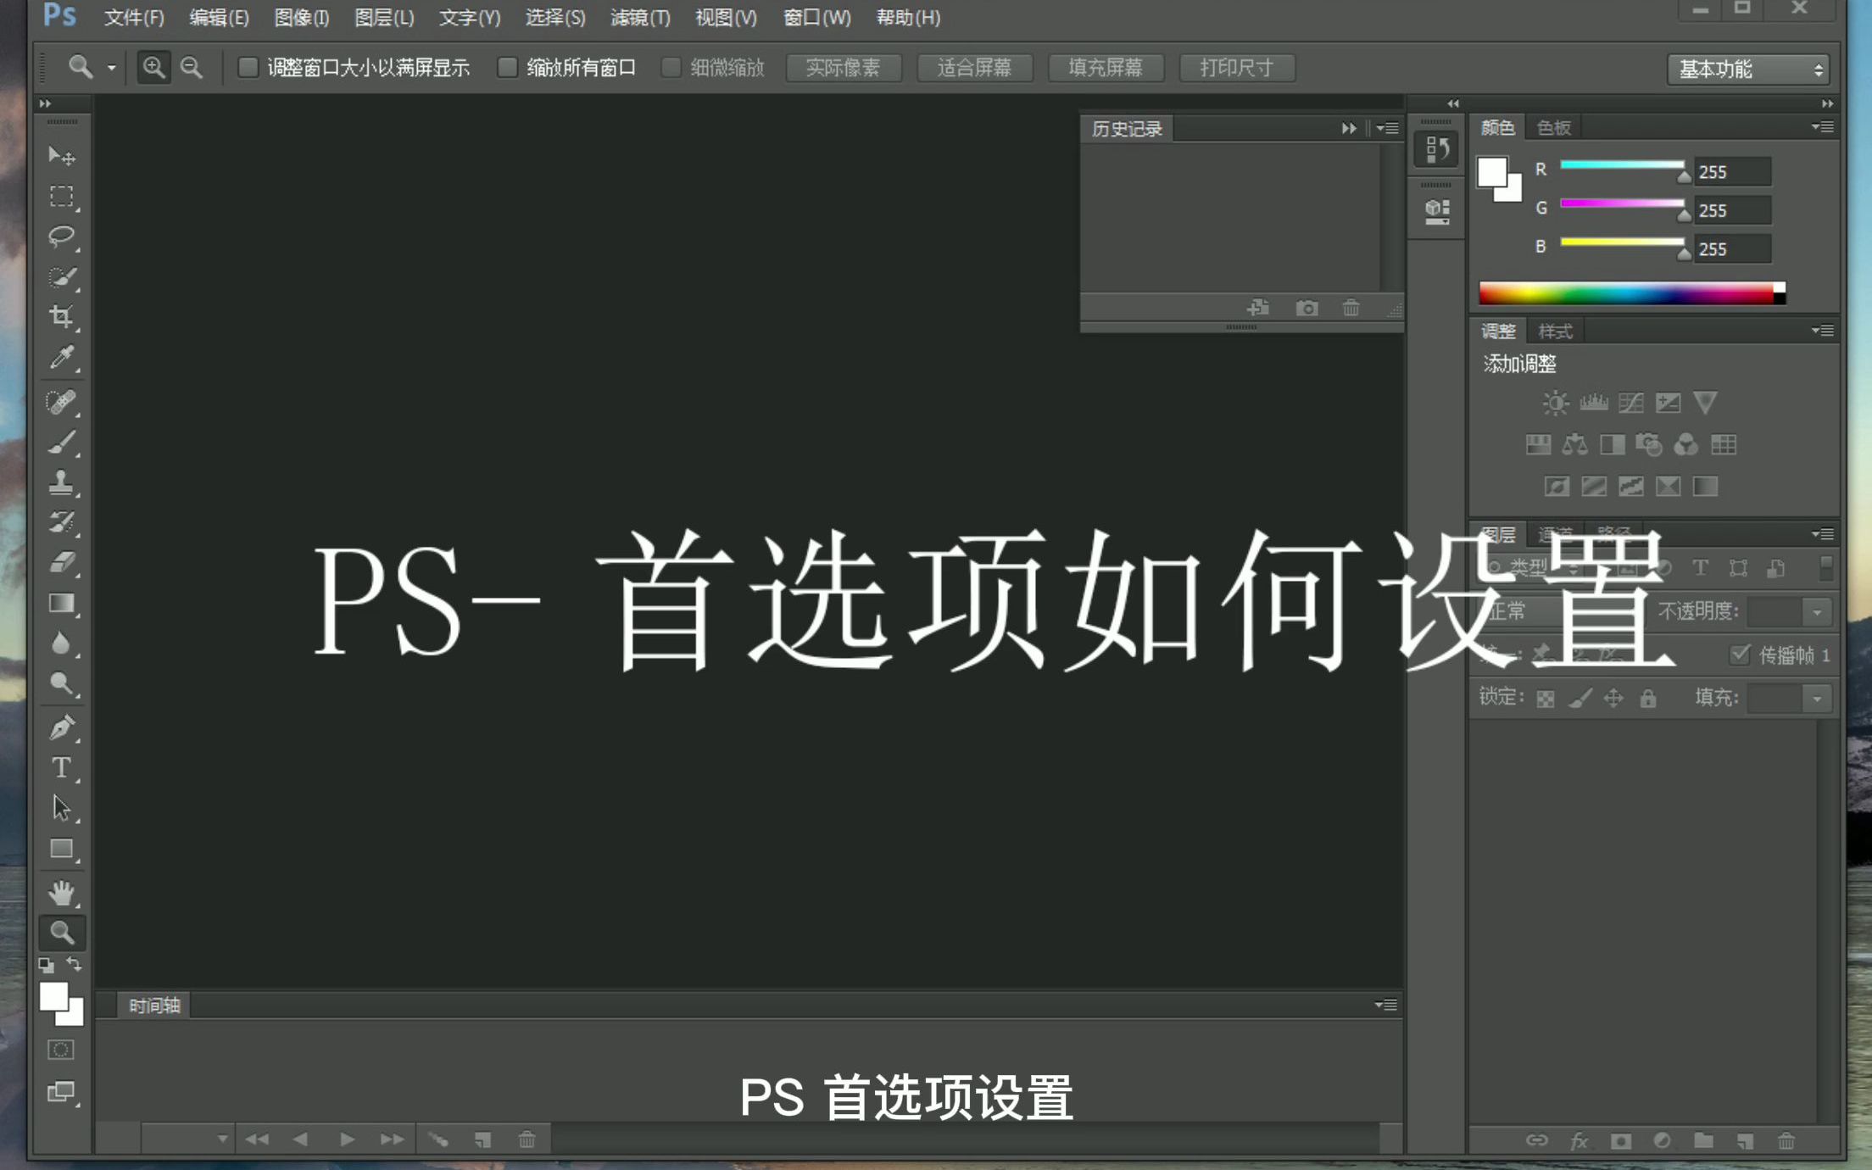Enable zoom all windows checkbox
Screen dimensions: 1872x1170
click(x=507, y=67)
